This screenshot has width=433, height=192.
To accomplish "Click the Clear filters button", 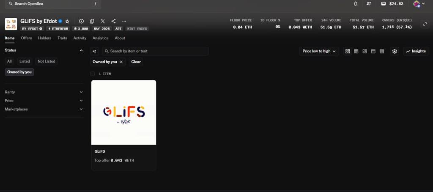I will click(136, 62).
